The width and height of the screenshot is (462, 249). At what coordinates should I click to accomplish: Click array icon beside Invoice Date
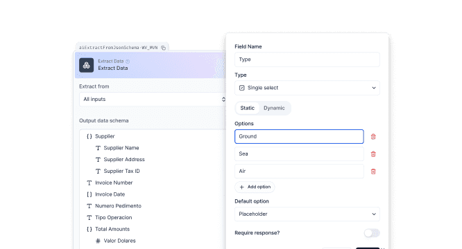click(x=89, y=194)
